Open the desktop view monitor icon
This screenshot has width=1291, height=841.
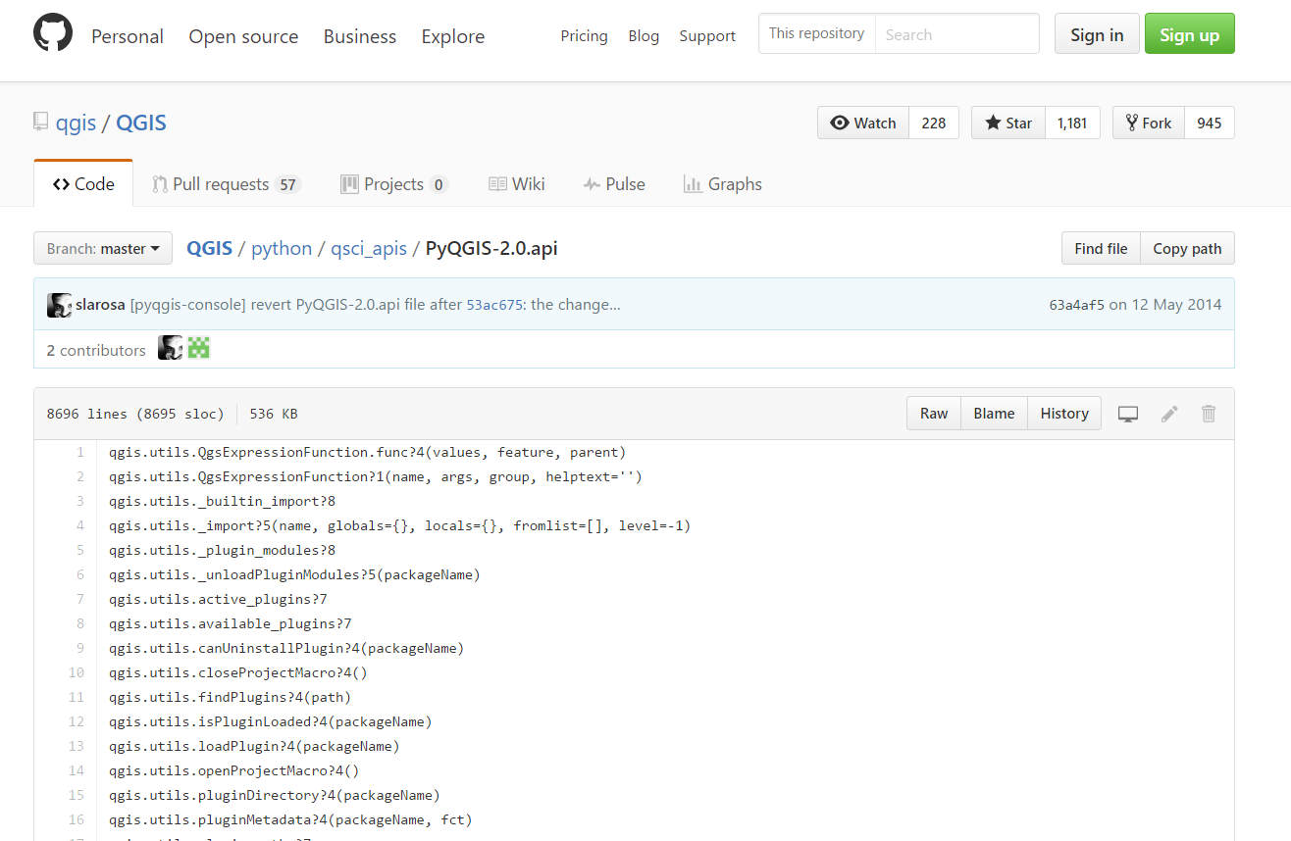pos(1128,414)
